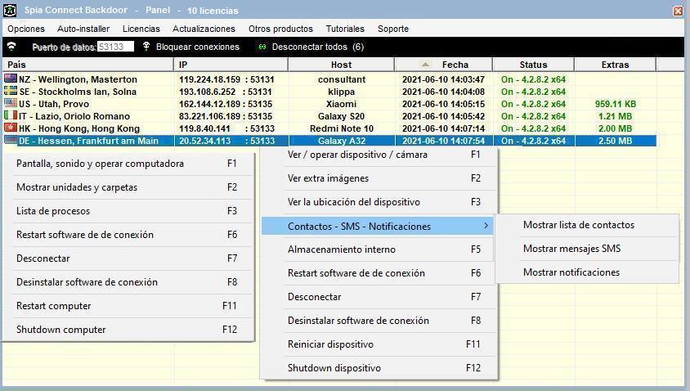
Task: Click the Bloquear conexiones button
Action: pyautogui.click(x=198, y=47)
